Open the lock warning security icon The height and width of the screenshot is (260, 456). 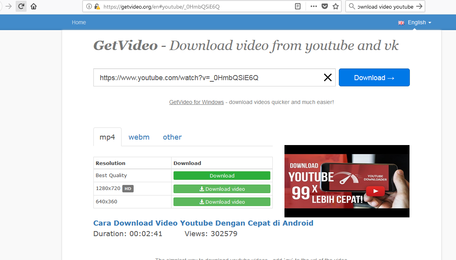pos(97,6)
